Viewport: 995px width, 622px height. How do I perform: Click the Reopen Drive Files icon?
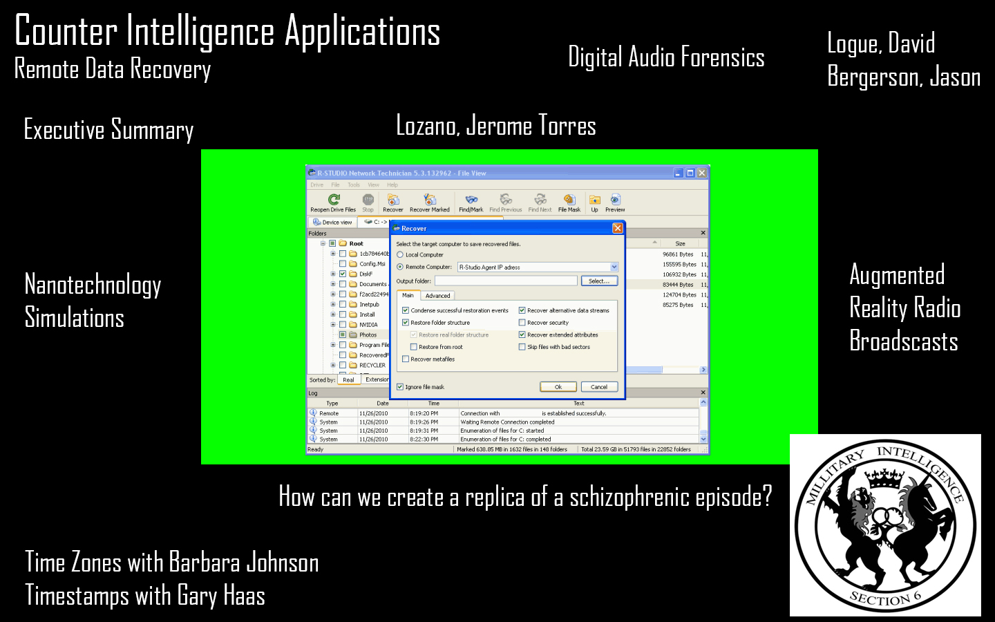333,200
